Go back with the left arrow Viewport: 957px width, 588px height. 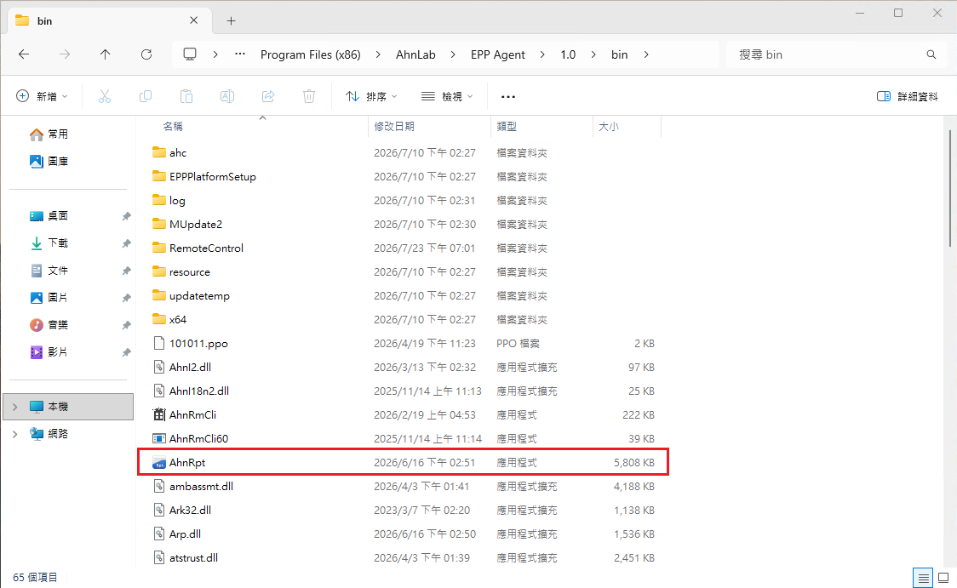24,54
